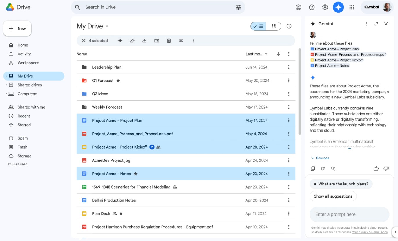Screen dimensions: 398x241
Task: Move selected files to trash
Action: pyautogui.click(x=169, y=41)
